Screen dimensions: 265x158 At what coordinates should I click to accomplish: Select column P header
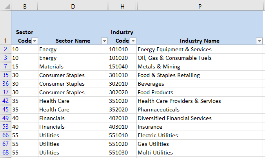[200, 6]
